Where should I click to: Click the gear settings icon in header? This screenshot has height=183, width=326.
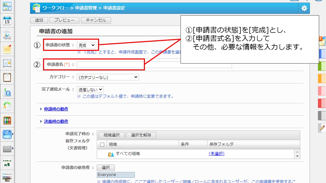[x=304, y=8]
